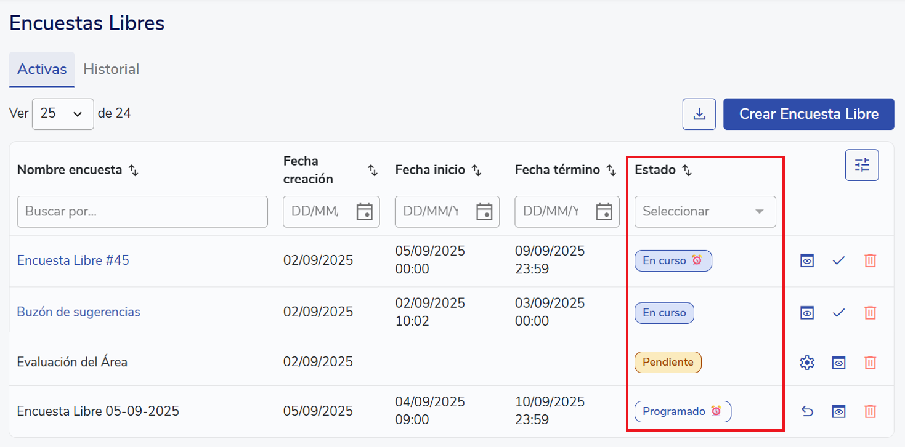Preview Buzón de sugerencias survey
The width and height of the screenshot is (905, 447).
click(806, 313)
